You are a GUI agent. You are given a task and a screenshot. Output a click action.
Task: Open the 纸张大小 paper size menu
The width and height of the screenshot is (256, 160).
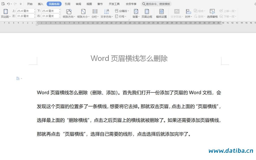(83, 13)
